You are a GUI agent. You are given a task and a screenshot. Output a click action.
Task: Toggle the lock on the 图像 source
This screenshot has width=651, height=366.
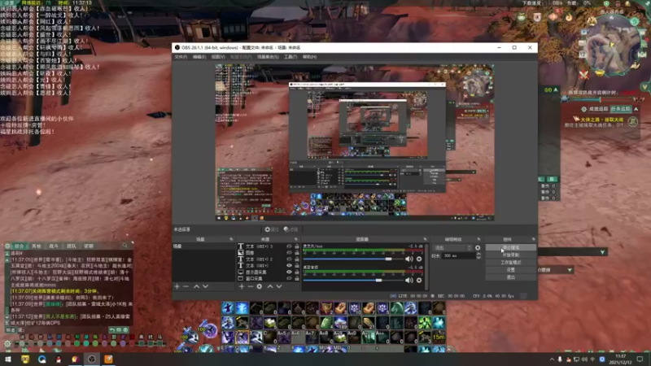tap(297, 252)
